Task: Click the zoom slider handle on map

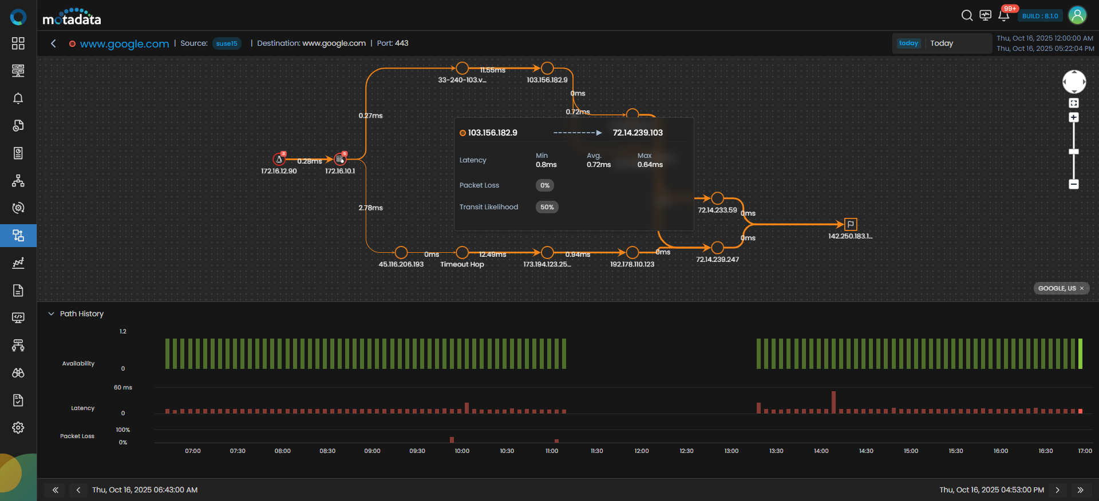Action: (x=1074, y=152)
